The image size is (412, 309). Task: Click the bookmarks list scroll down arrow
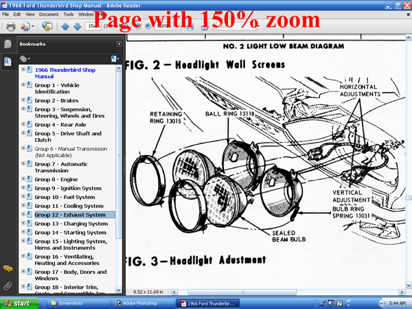click(x=119, y=290)
